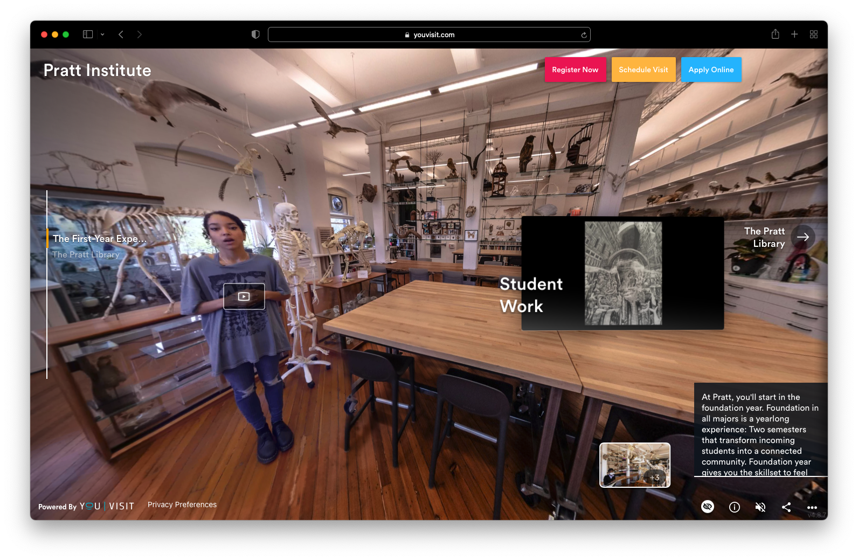
Task: Open the YouVisit logo link
Action: pyautogui.click(x=107, y=507)
